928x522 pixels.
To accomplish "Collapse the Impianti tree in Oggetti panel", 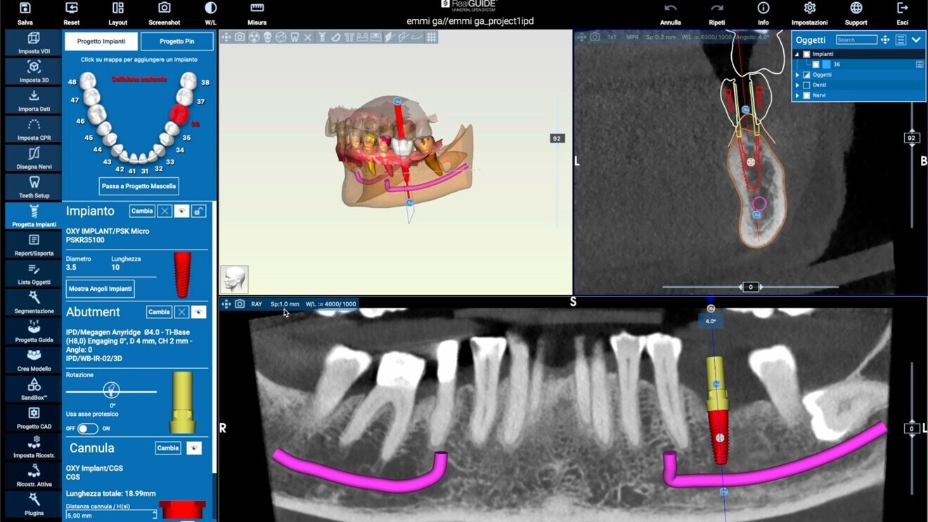I will point(797,54).
